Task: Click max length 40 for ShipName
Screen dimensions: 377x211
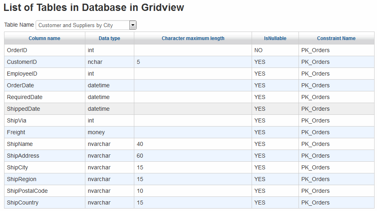Action: [x=193, y=144]
